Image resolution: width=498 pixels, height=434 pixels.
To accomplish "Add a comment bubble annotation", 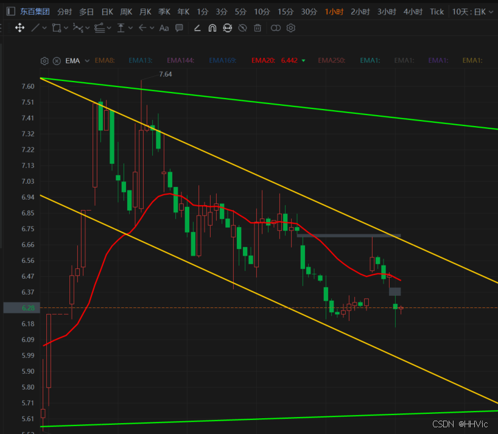I will tap(179, 28).
